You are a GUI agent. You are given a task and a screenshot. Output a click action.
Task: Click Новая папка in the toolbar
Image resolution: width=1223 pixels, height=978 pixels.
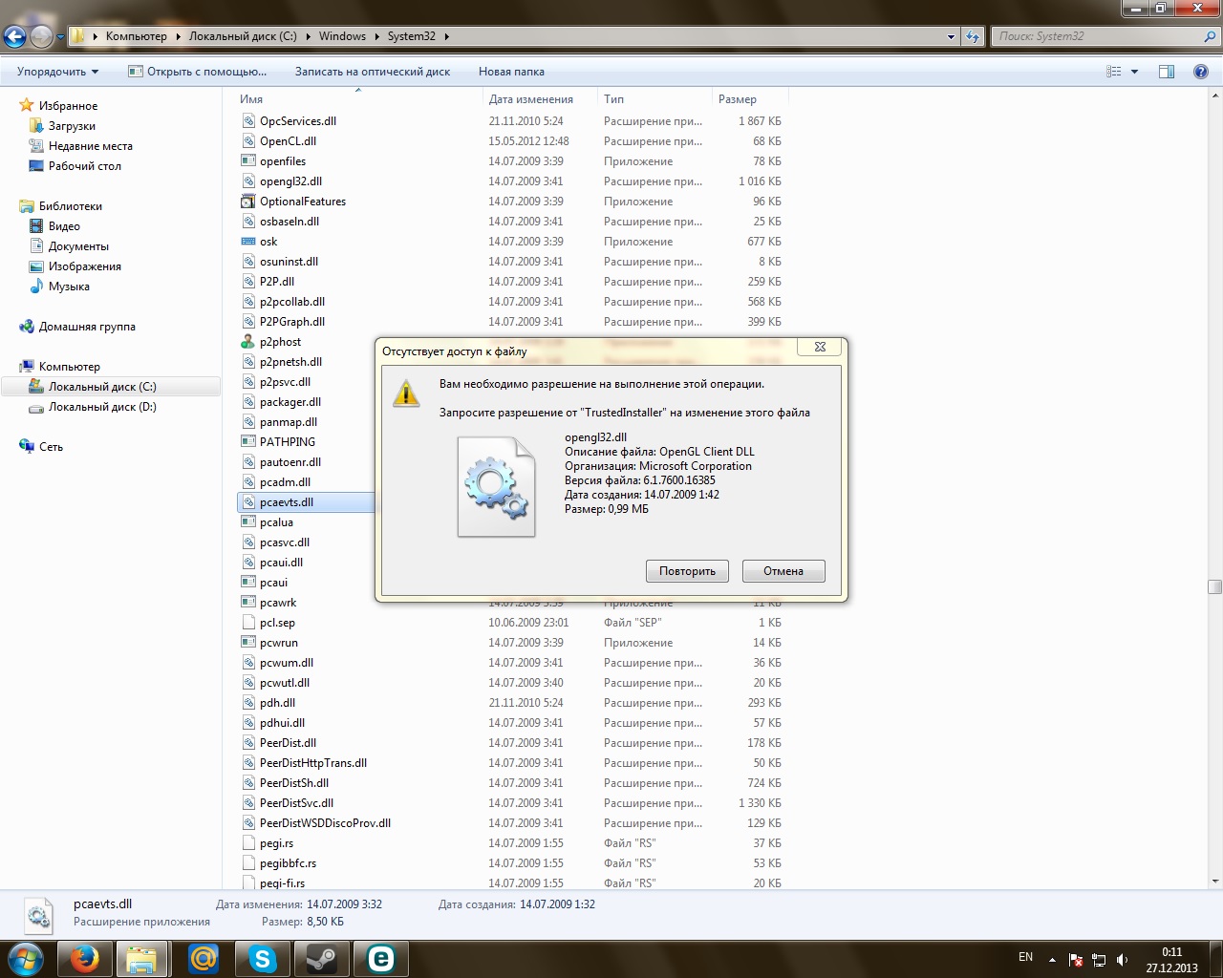pos(511,72)
